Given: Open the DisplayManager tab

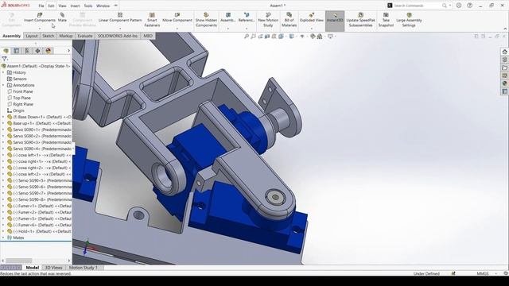Looking at the screenshot, I should pos(49,51).
